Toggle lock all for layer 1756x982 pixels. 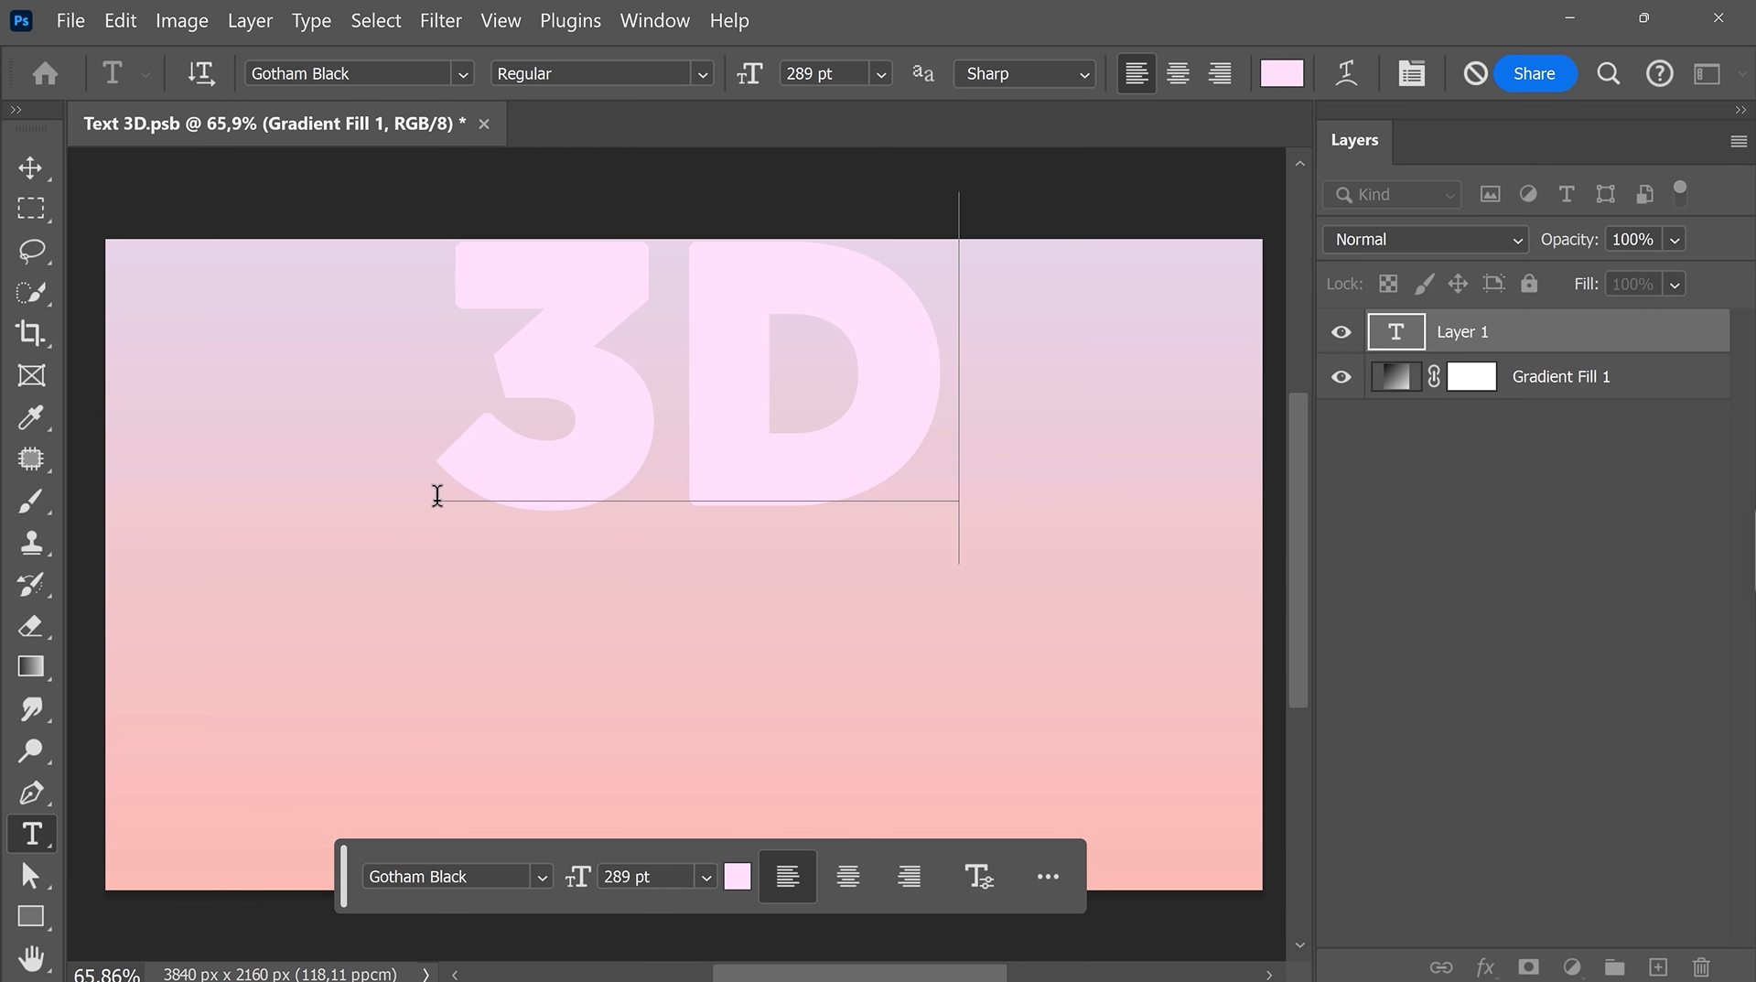tap(1529, 284)
